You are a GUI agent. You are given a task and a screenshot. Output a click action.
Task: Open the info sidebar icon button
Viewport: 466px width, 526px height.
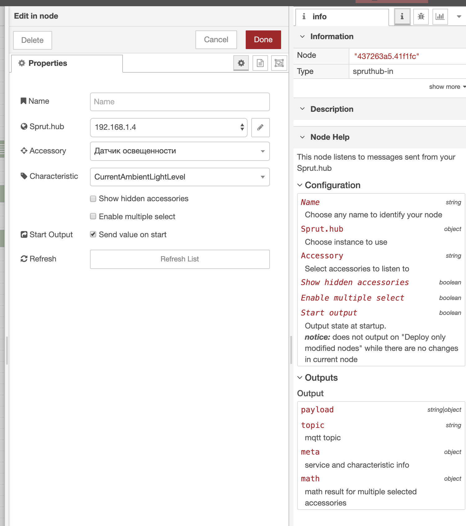402,16
